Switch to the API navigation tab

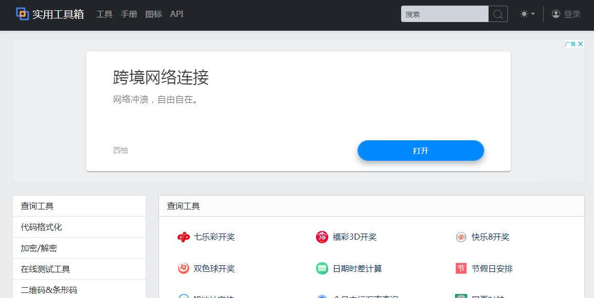(176, 14)
